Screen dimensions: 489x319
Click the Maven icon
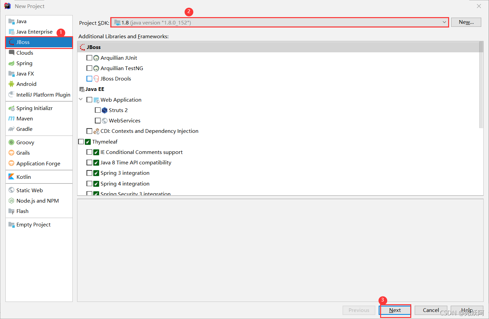tap(11, 118)
